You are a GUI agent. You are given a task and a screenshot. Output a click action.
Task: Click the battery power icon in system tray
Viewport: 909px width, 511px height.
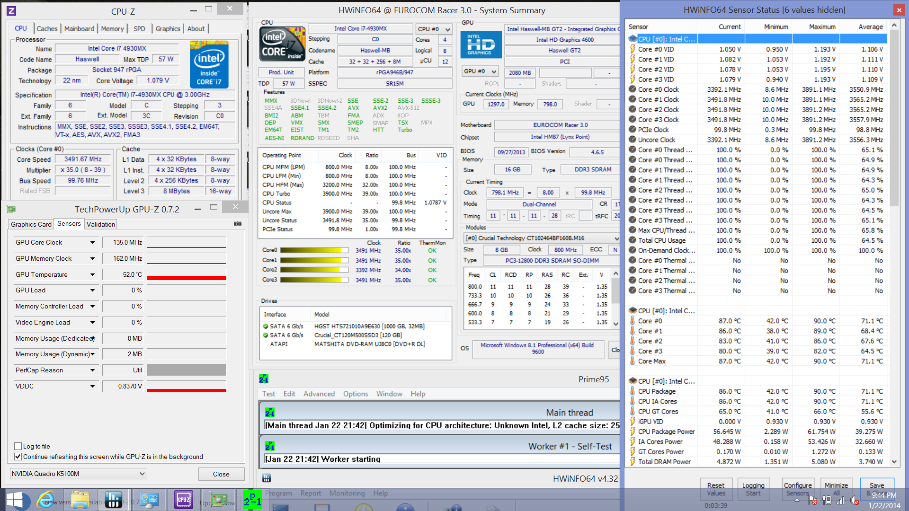pyautogui.click(x=827, y=500)
